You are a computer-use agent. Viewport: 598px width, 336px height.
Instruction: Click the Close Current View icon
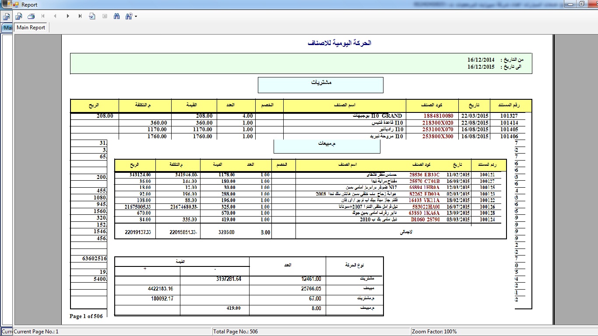coord(105,16)
